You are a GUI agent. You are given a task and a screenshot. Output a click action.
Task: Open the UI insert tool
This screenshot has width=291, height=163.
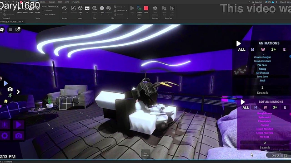click(87, 8)
